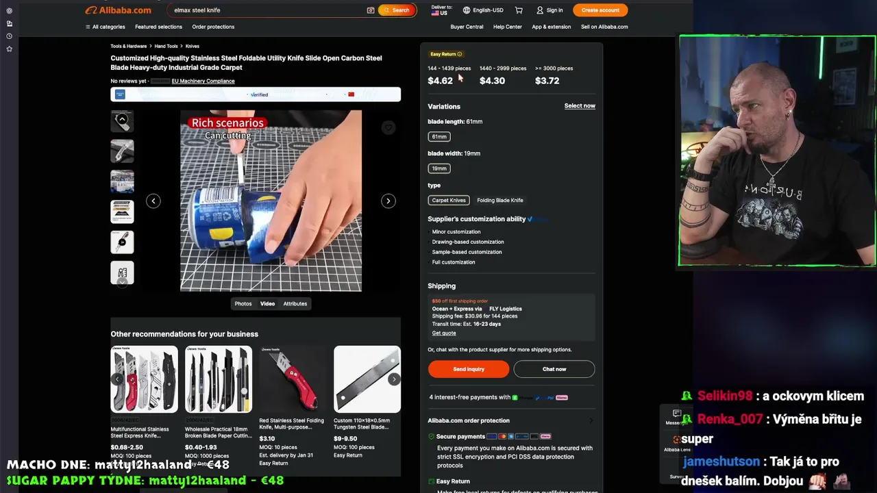Open the Featured selections menu
Screen dimensions: 877x493
(x=158, y=27)
